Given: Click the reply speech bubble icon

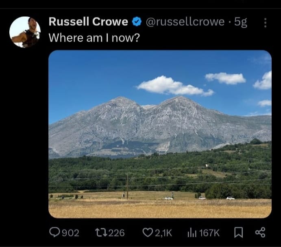Looking at the screenshot, I should click(55, 232).
